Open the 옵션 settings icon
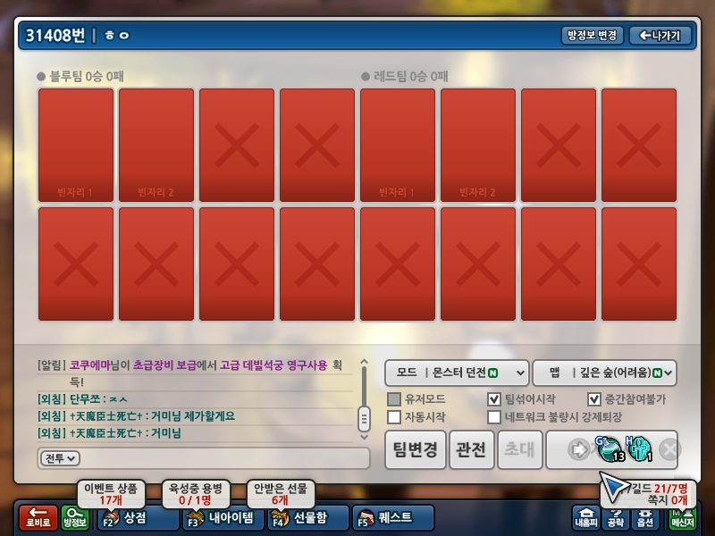 [x=644, y=518]
